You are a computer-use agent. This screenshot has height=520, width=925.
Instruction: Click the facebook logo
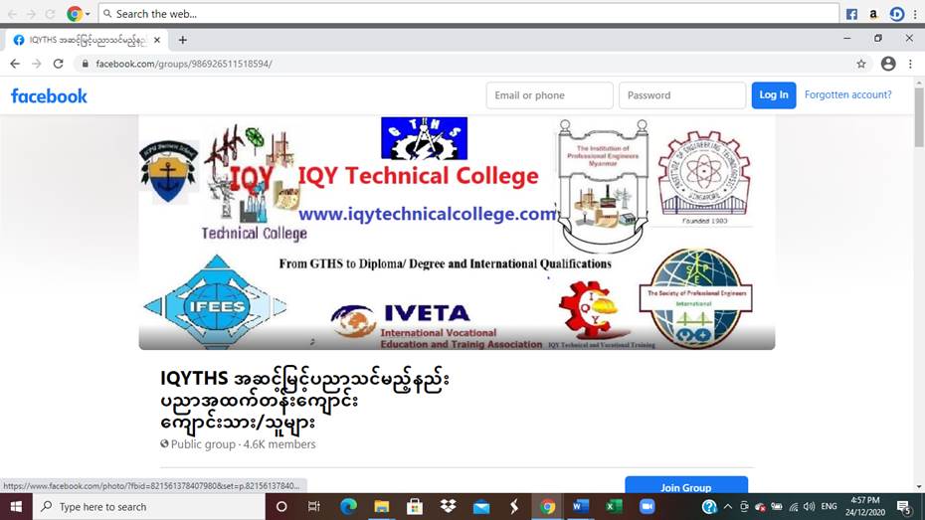49,96
